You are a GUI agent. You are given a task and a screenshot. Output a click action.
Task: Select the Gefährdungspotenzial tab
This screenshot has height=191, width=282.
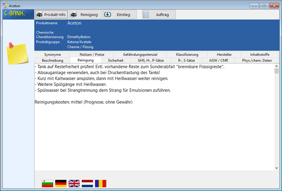140,54
